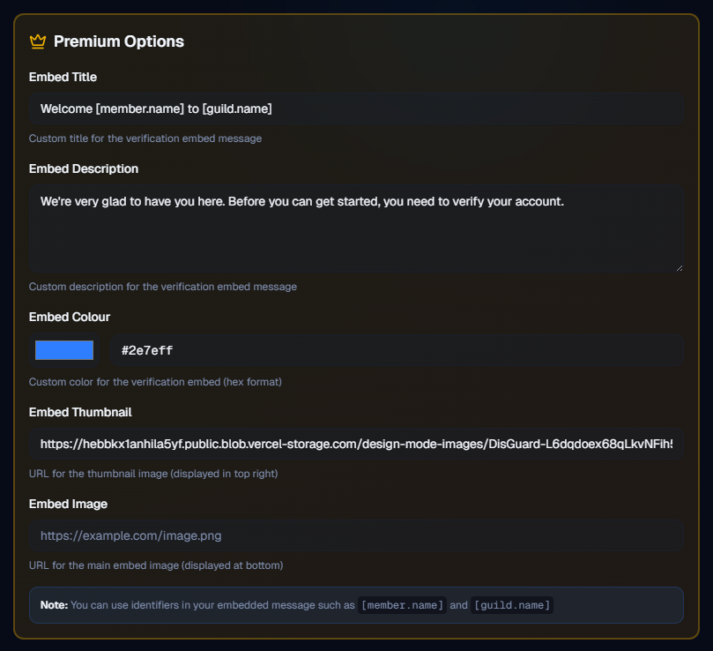Click the hex colour value field showing #2e7eff
Image resolution: width=713 pixels, height=651 pixels.
point(397,350)
